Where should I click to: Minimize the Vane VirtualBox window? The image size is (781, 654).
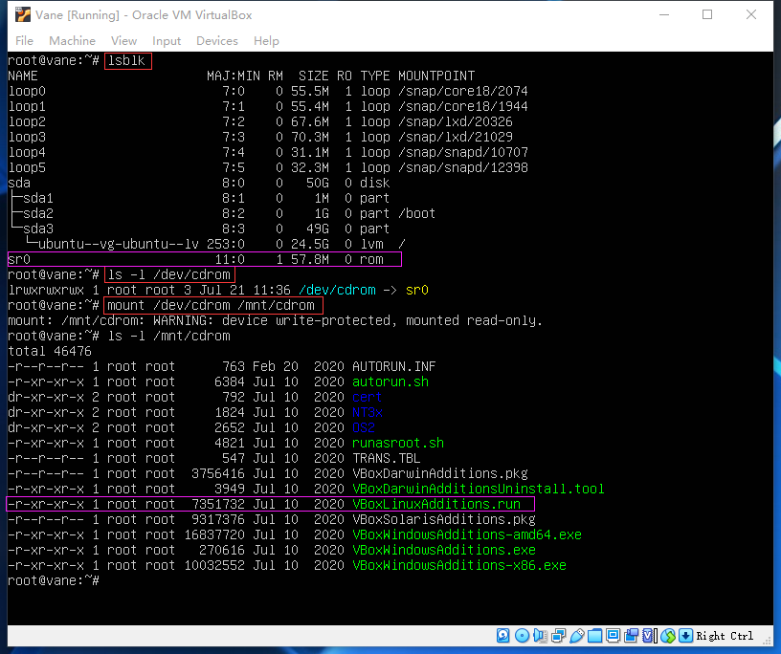664,15
